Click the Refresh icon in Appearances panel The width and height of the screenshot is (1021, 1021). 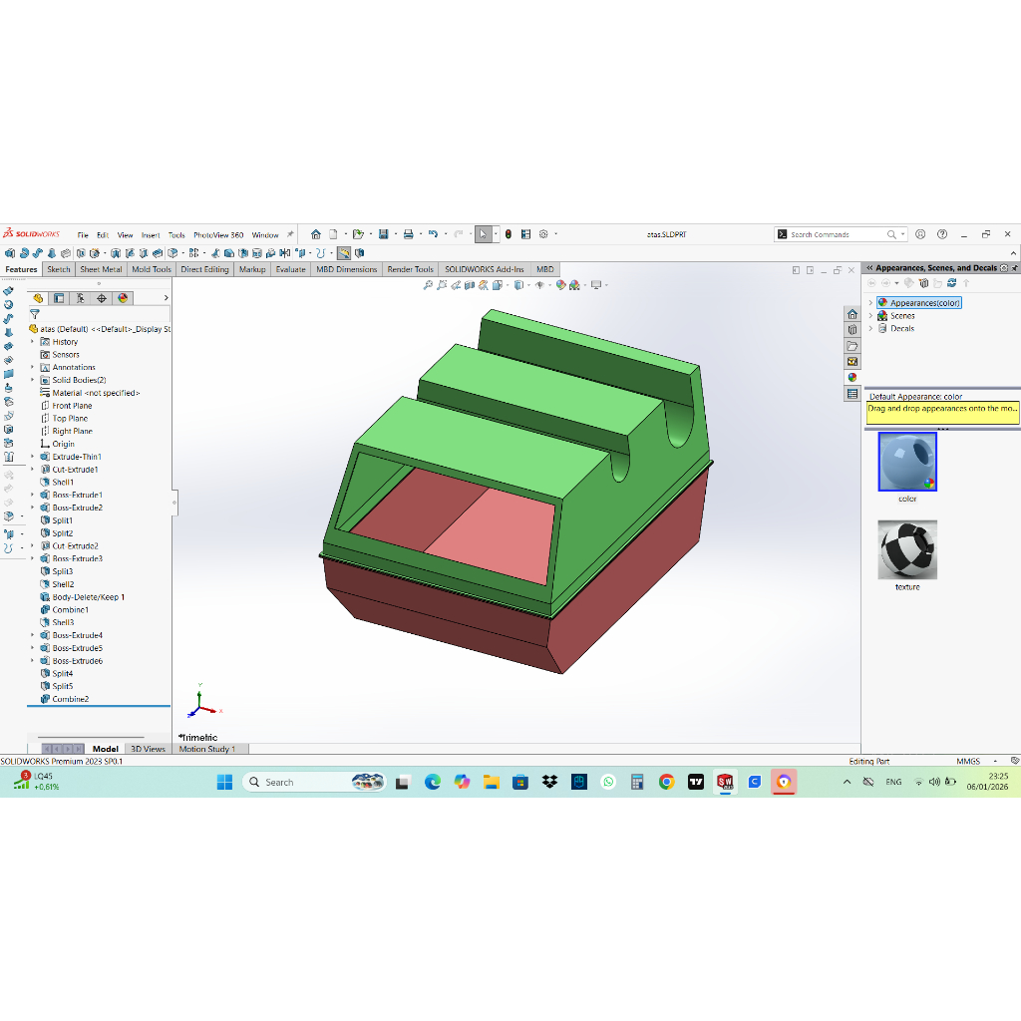(x=952, y=283)
